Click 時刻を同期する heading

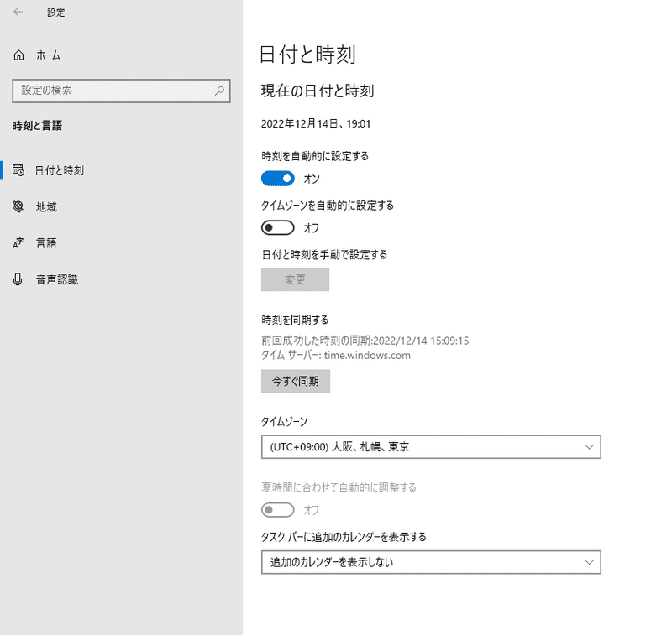[295, 320]
